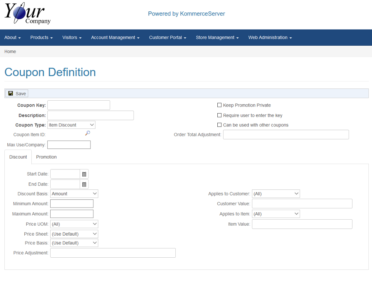This screenshot has width=372, height=282.
Task: Click the Your Company logo
Action: [x=27, y=14]
